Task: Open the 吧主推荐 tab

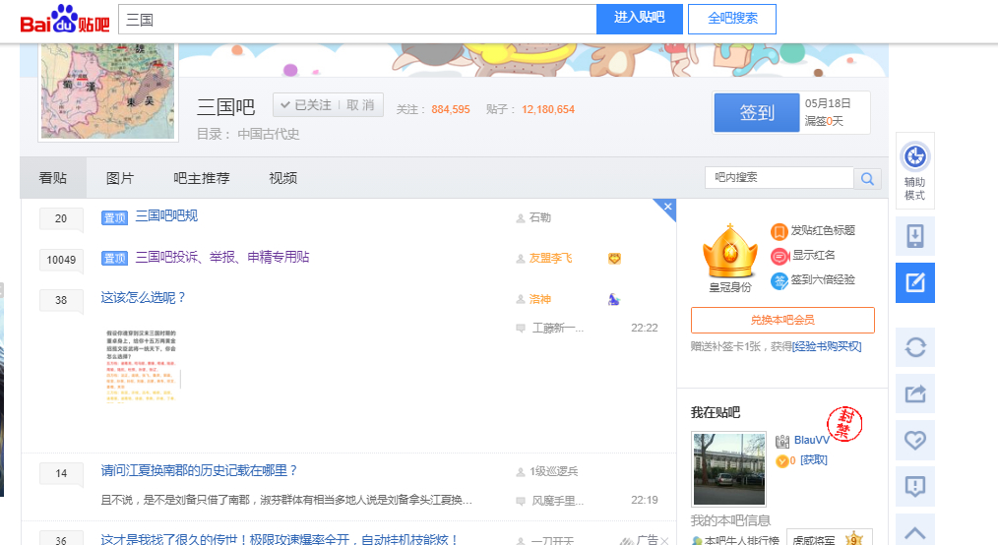Action: (x=202, y=178)
